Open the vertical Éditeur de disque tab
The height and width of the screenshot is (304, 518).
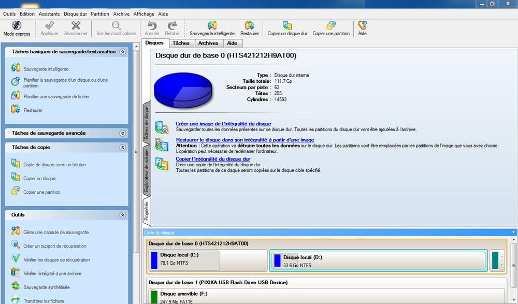147,123
